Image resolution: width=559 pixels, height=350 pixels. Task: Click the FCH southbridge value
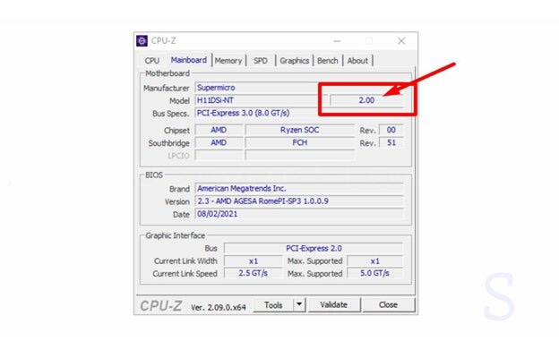pyautogui.click(x=299, y=143)
